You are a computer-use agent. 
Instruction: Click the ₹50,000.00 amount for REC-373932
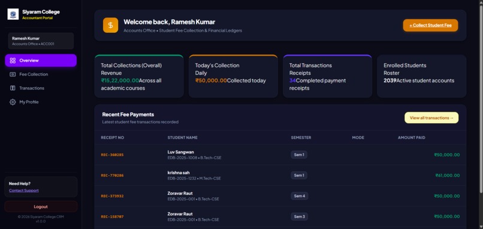(x=446, y=196)
